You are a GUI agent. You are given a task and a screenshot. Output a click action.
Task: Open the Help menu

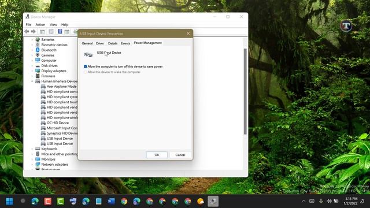pos(65,24)
